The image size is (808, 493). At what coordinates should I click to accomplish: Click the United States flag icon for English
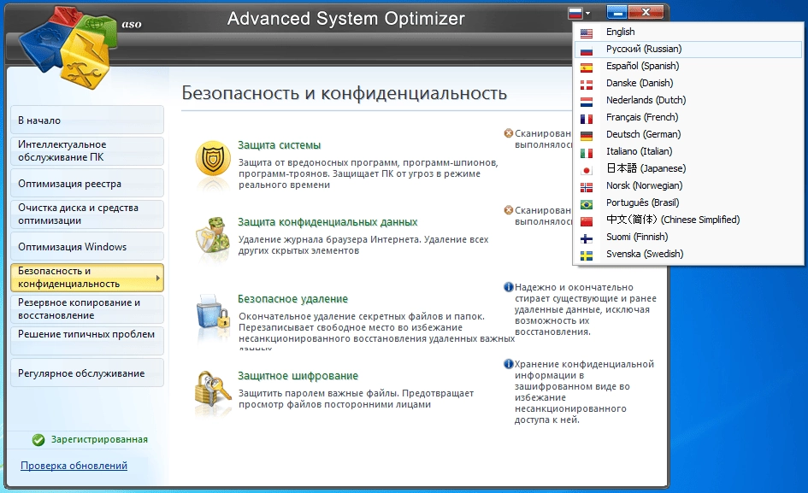(x=587, y=33)
